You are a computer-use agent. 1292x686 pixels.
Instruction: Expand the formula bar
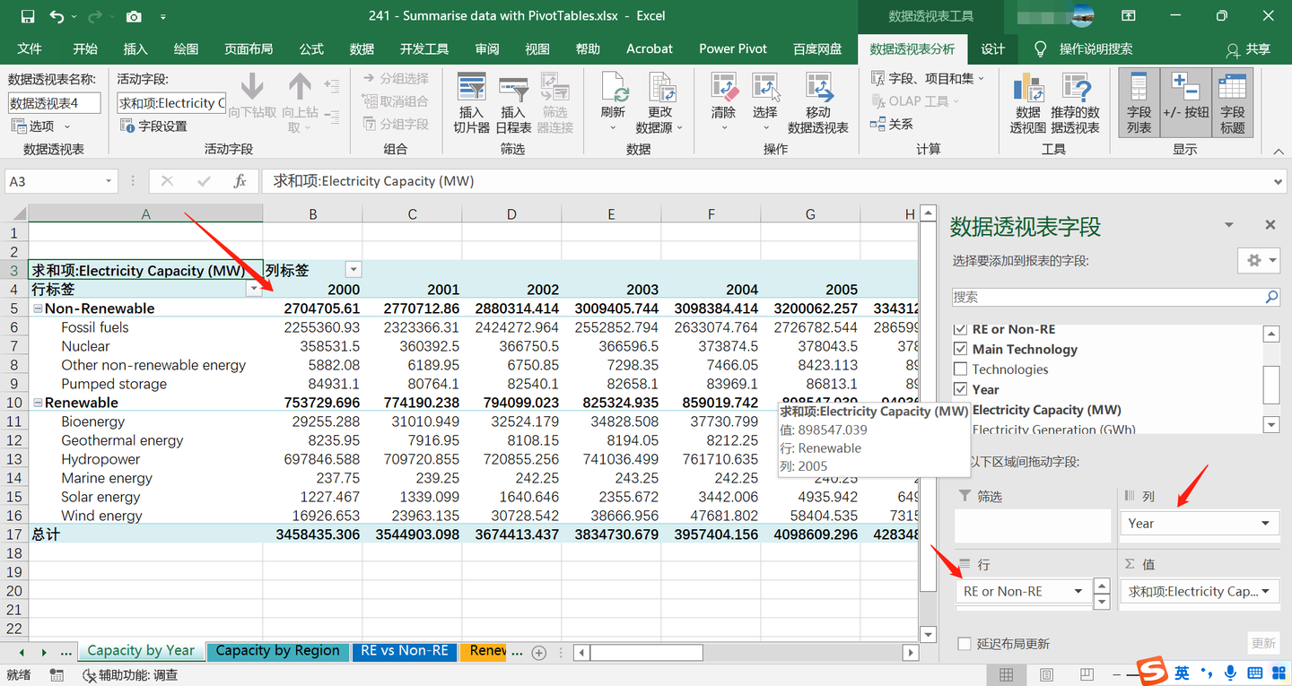pos(1279,181)
